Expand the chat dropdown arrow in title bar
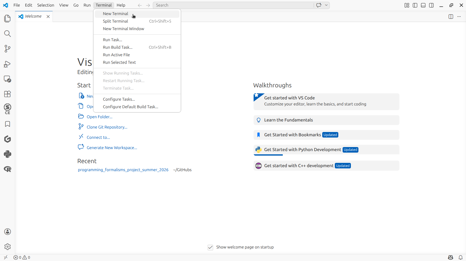 [326, 5]
